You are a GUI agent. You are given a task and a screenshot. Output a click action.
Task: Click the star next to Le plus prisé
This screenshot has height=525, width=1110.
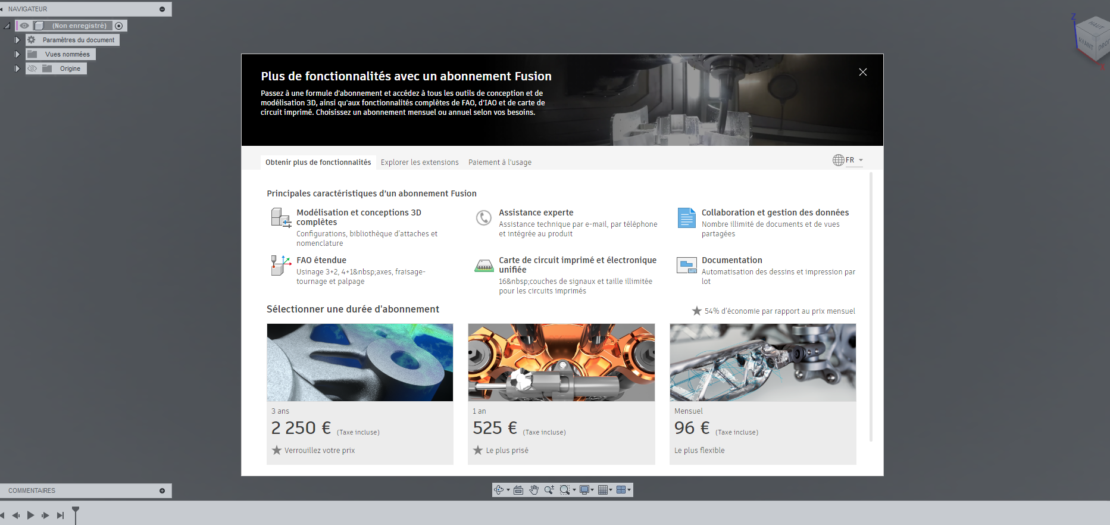pyautogui.click(x=478, y=450)
